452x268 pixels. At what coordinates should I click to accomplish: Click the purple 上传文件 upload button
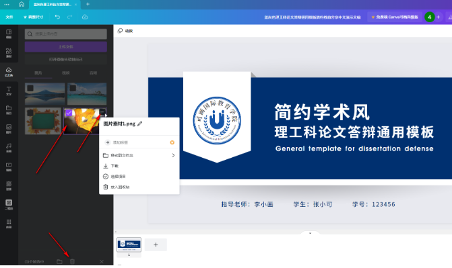66,46
